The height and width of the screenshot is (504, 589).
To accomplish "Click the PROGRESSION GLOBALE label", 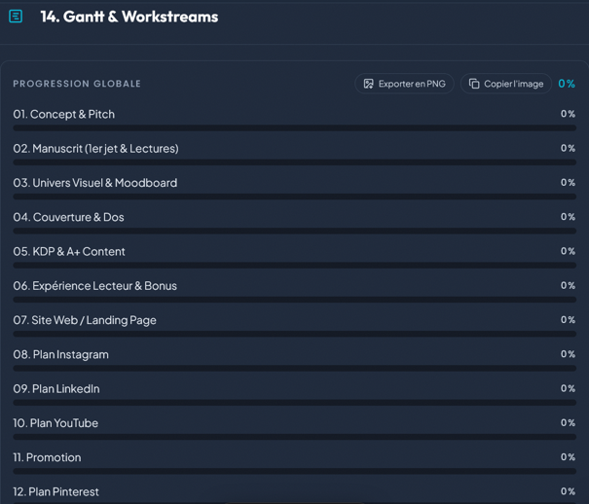I will pyautogui.click(x=77, y=84).
